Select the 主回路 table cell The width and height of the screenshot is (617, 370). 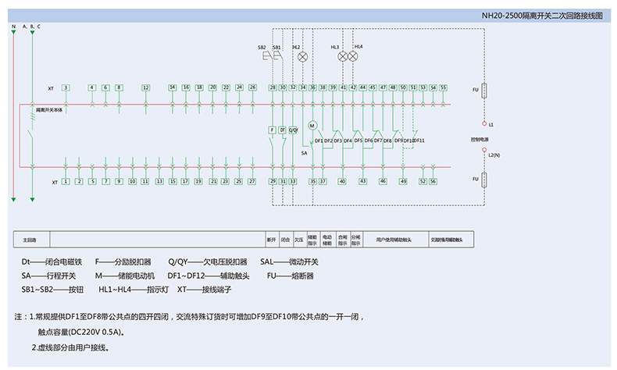point(30,240)
